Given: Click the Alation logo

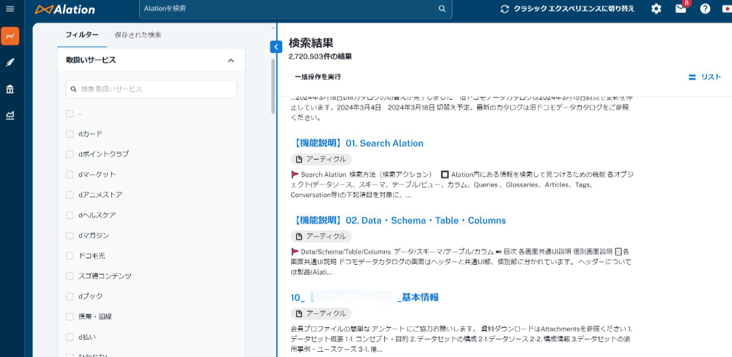Looking at the screenshot, I should tap(65, 9).
